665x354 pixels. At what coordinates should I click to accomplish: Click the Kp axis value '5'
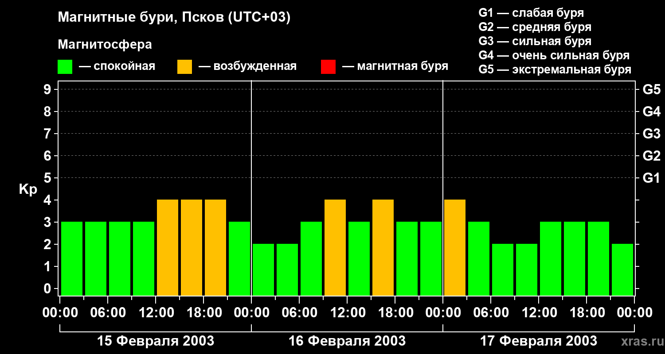(48, 178)
